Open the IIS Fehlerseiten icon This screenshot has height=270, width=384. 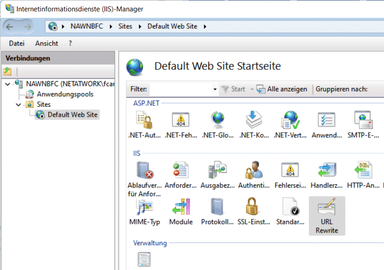[290, 170]
